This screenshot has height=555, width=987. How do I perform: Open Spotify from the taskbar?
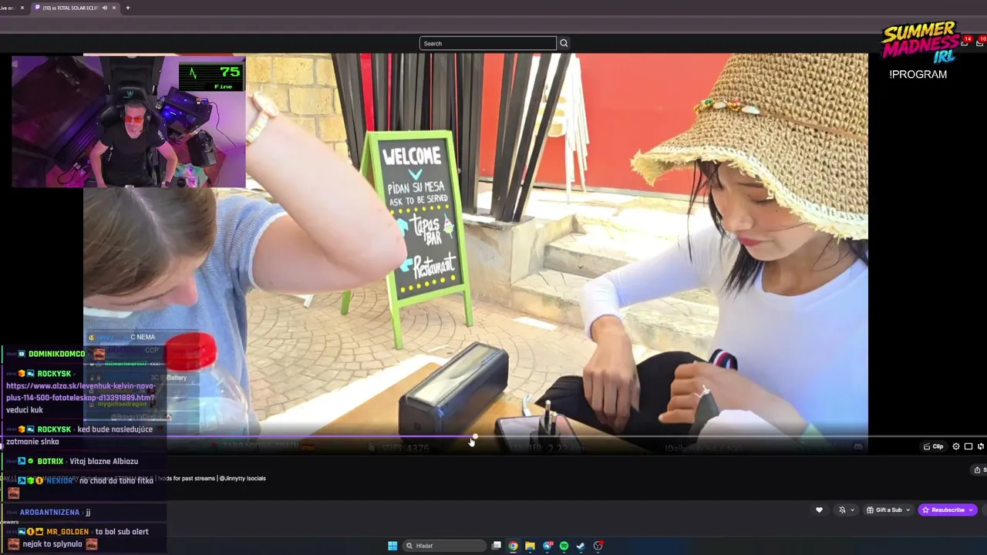564,546
